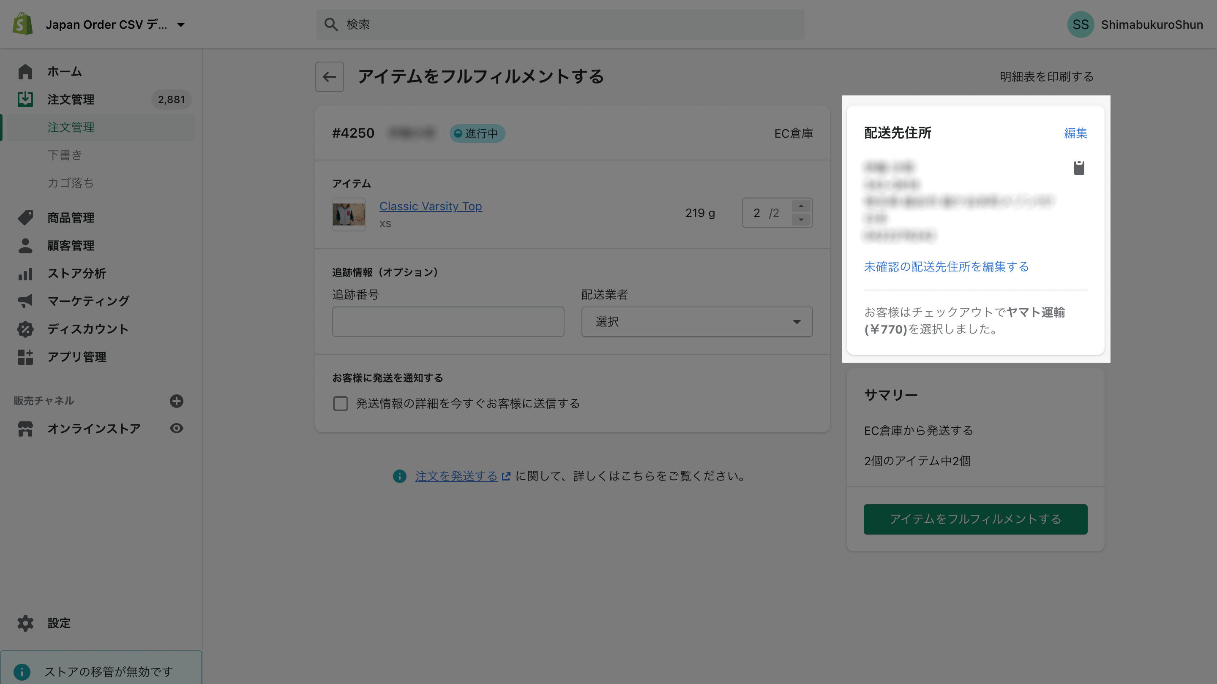The height and width of the screenshot is (684, 1217).
Task: Click order number #4250
Action: point(353,133)
